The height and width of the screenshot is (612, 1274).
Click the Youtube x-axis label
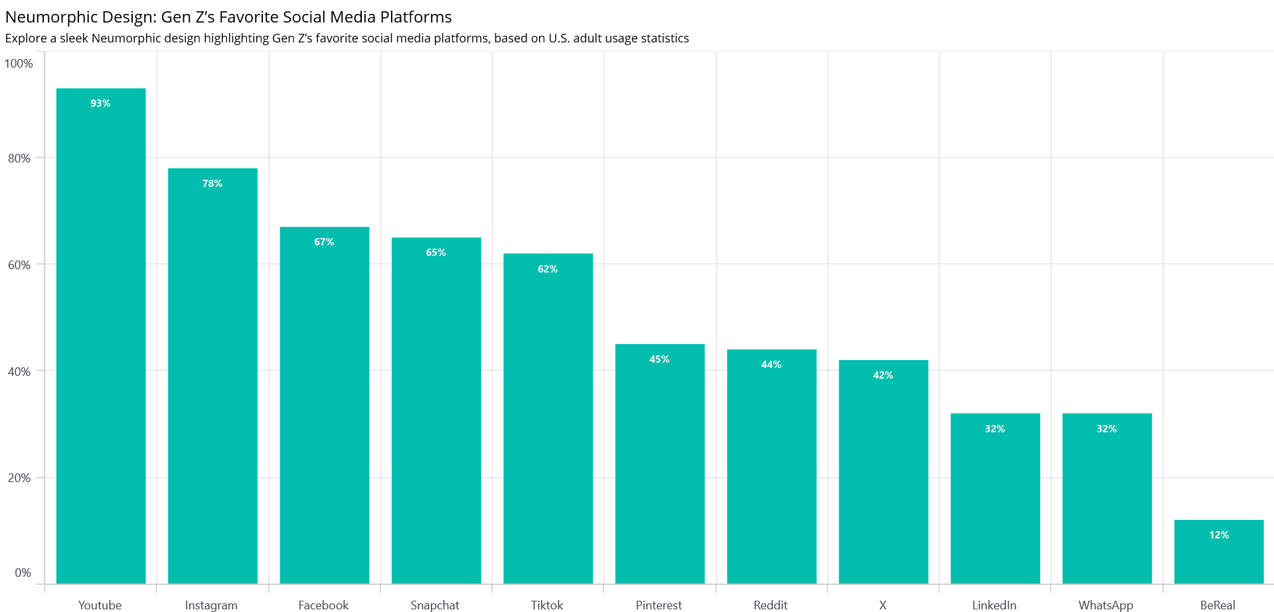click(x=100, y=605)
